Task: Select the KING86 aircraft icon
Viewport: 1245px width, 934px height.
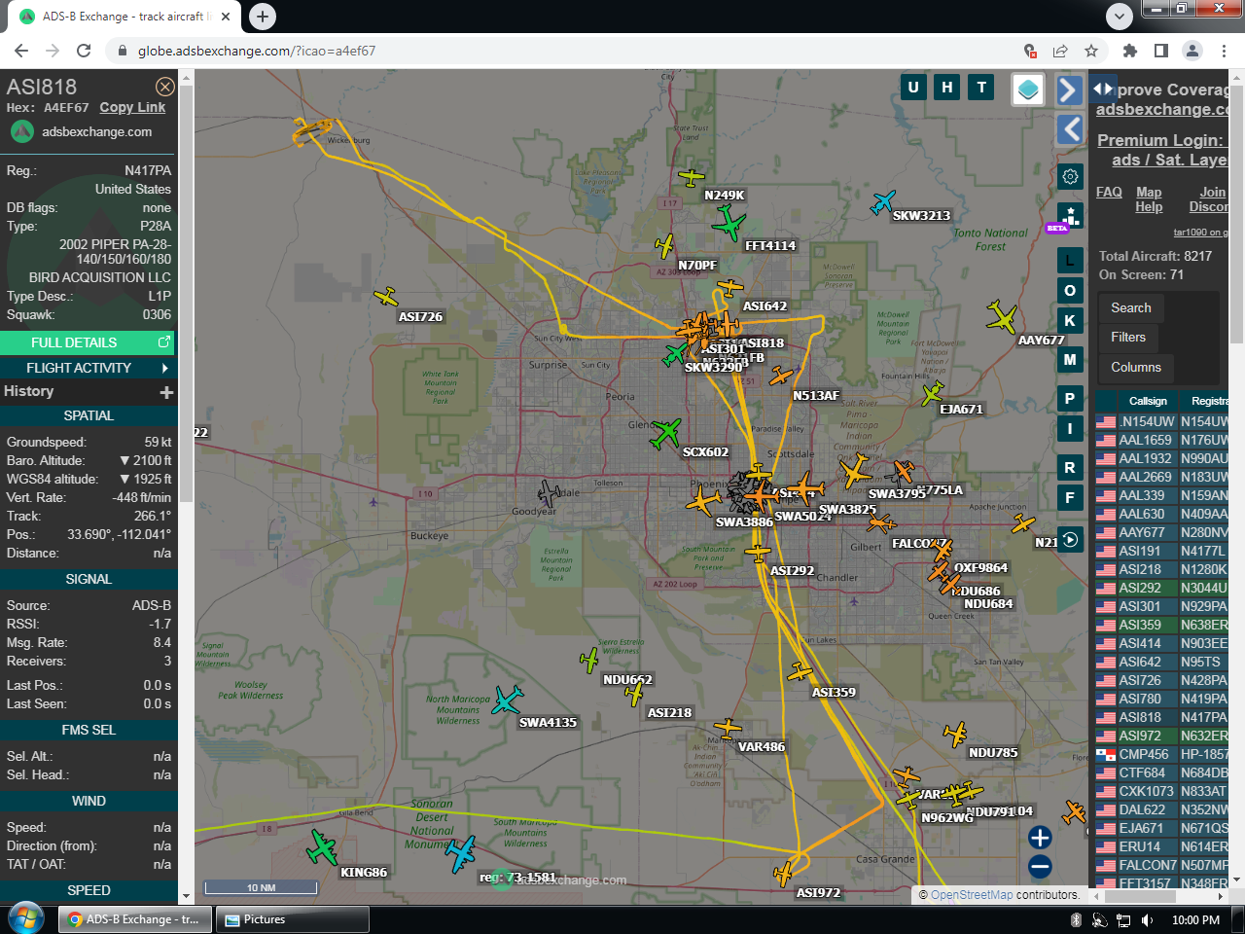Action: 322,847
